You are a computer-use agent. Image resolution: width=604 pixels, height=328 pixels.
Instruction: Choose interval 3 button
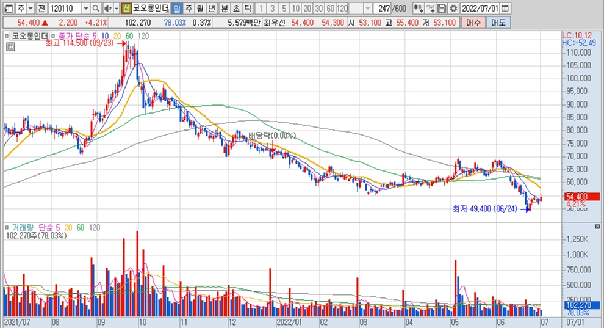(x=272, y=8)
